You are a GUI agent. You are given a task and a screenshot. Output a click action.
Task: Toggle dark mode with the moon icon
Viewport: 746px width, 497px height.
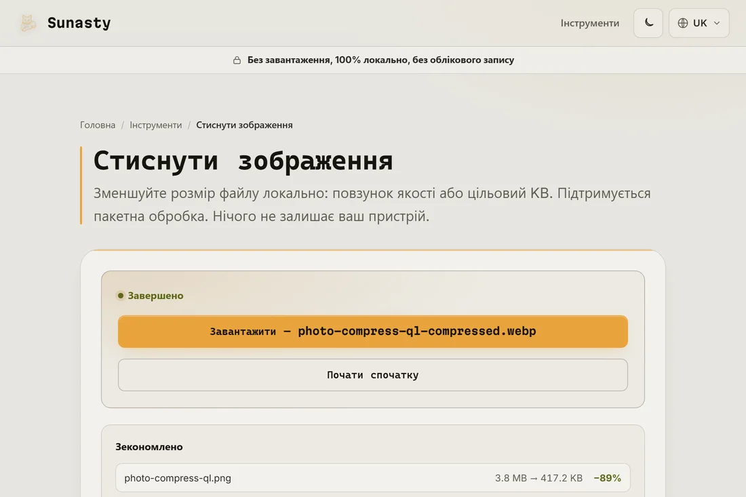pyautogui.click(x=648, y=23)
